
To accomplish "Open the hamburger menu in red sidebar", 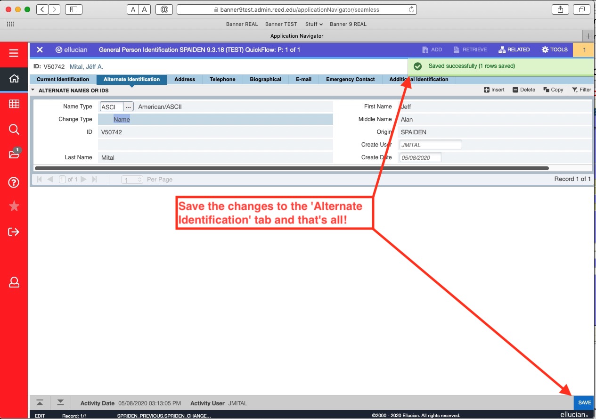I will click(x=14, y=53).
